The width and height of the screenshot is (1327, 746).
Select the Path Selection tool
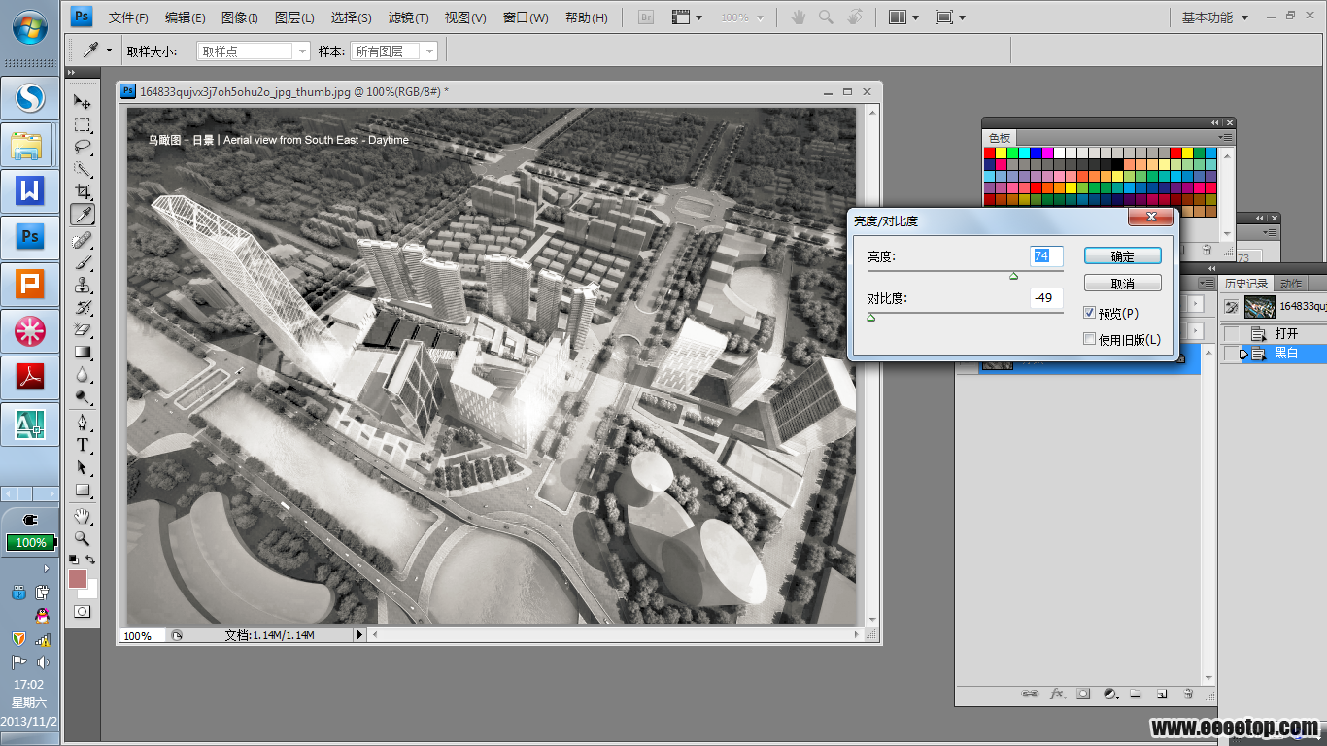pos(83,467)
